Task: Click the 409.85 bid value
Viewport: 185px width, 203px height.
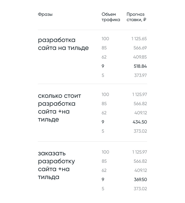Action: (x=140, y=57)
